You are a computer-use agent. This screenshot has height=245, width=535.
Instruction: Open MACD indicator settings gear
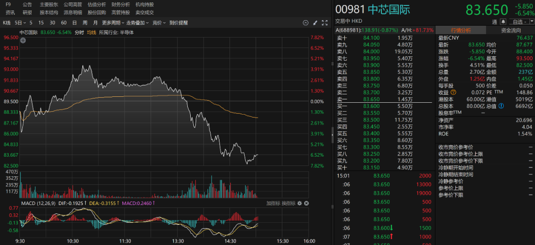tap(300, 203)
